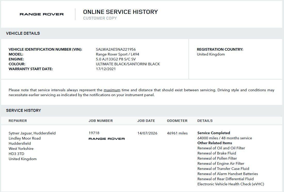Select the CUSTOMER COPY subtitle

[100, 18]
